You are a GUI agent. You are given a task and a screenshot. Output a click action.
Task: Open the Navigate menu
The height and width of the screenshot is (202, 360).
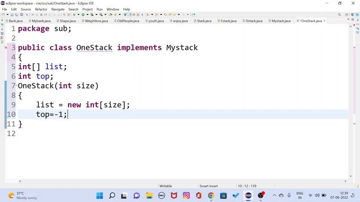pos(58,9)
